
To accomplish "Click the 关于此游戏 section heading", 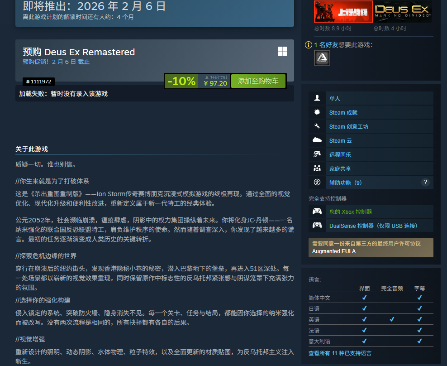I will [x=32, y=149].
